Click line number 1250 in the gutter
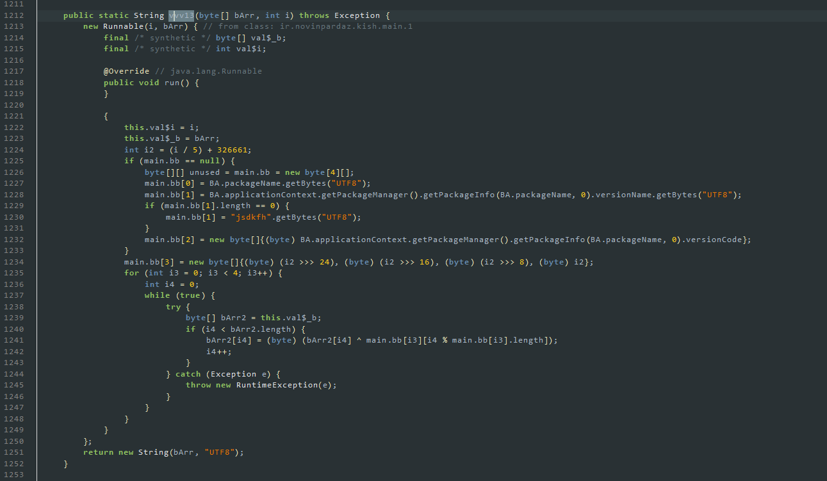Screen dimensions: 827x481 coord(14,441)
